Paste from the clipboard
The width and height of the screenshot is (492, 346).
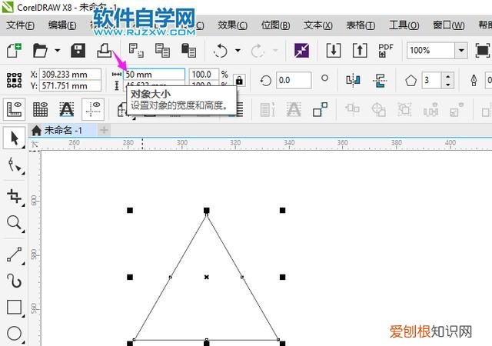tap(188, 50)
